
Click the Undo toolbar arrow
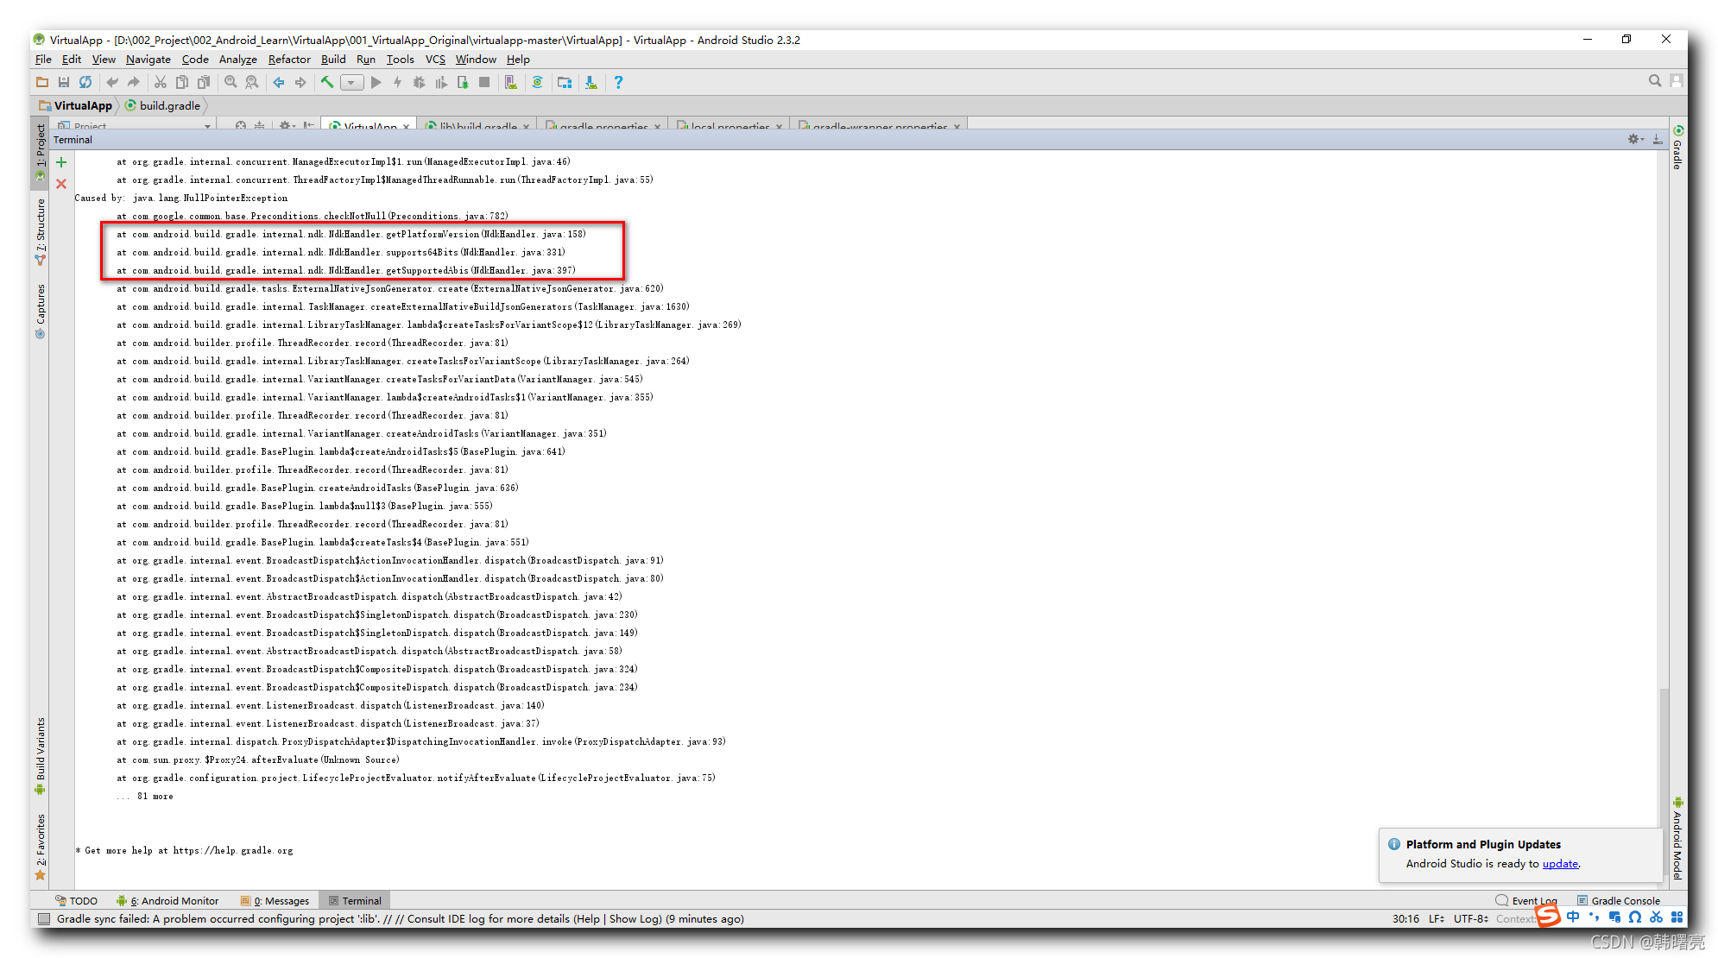pos(111,82)
